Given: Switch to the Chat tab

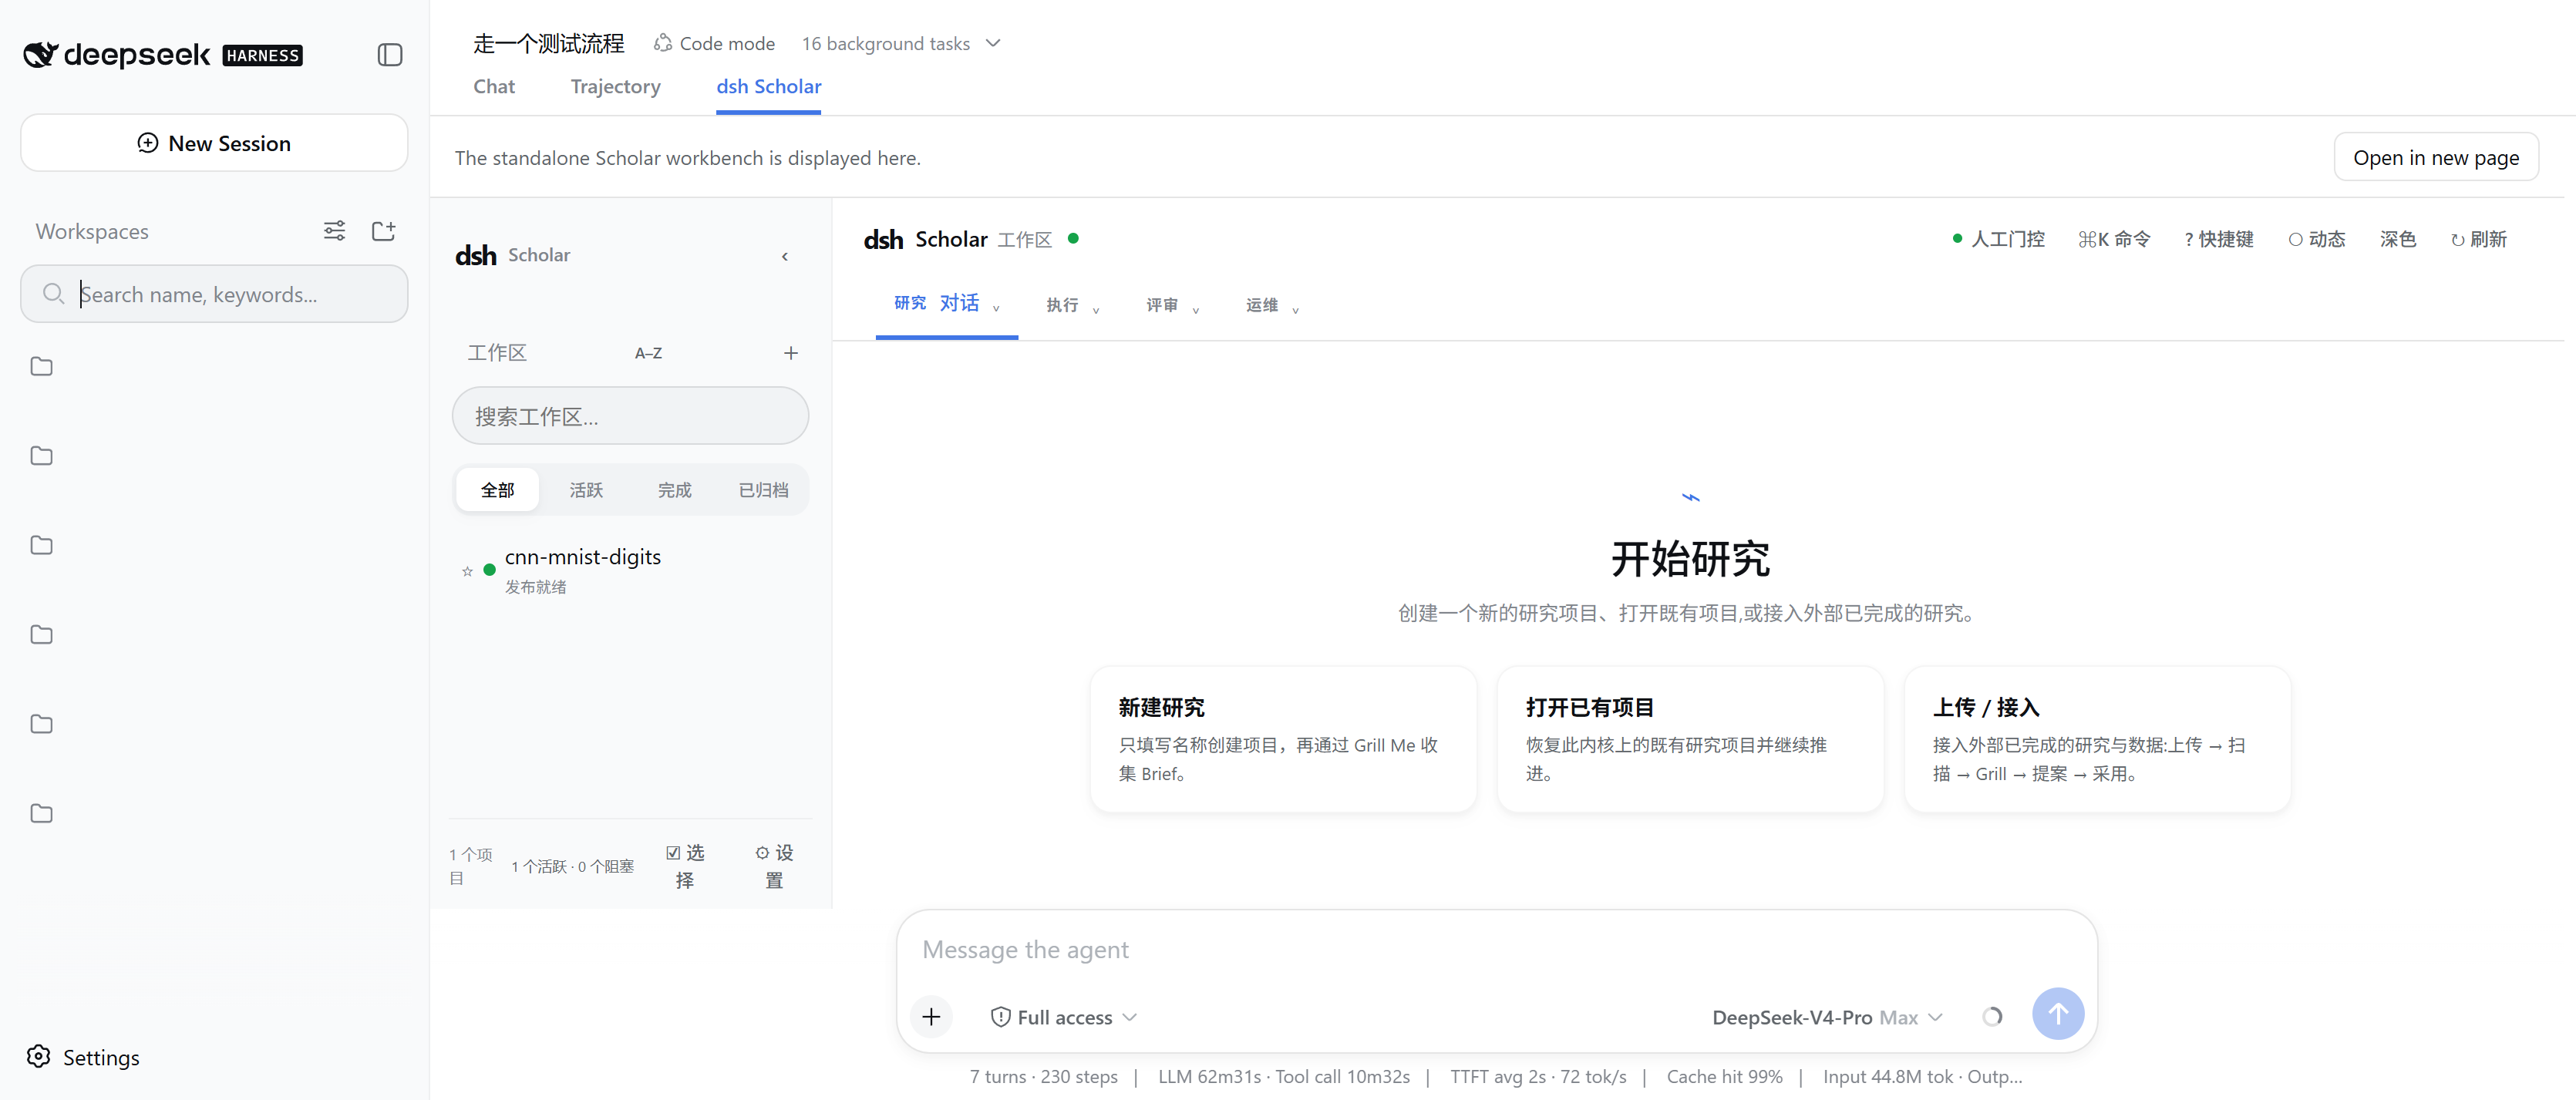Looking at the screenshot, I should (494, 86).
